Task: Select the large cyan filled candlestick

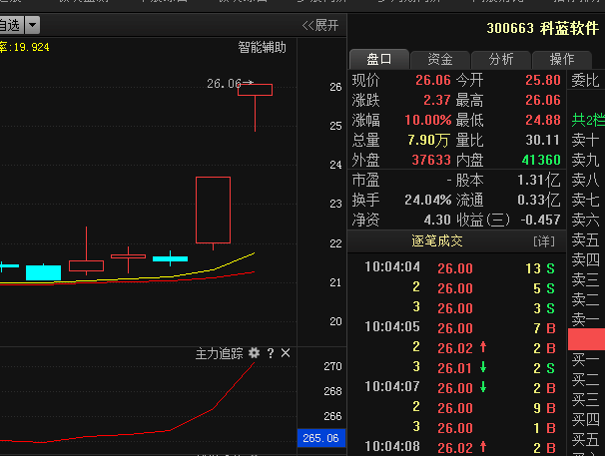Action: click(x=43, y=272)
